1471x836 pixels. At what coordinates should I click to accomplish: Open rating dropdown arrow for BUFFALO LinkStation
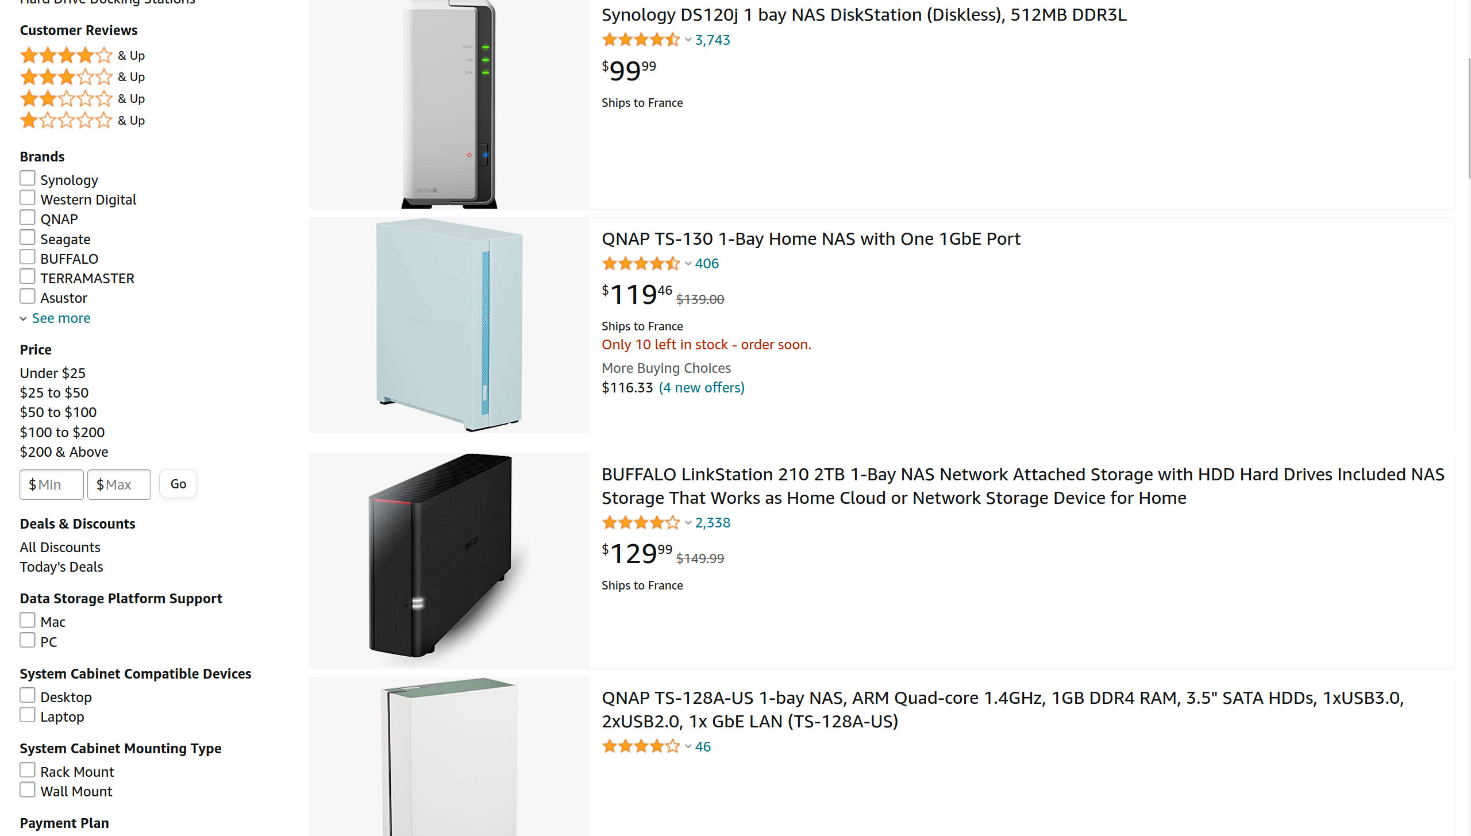(x=688, y=523)
